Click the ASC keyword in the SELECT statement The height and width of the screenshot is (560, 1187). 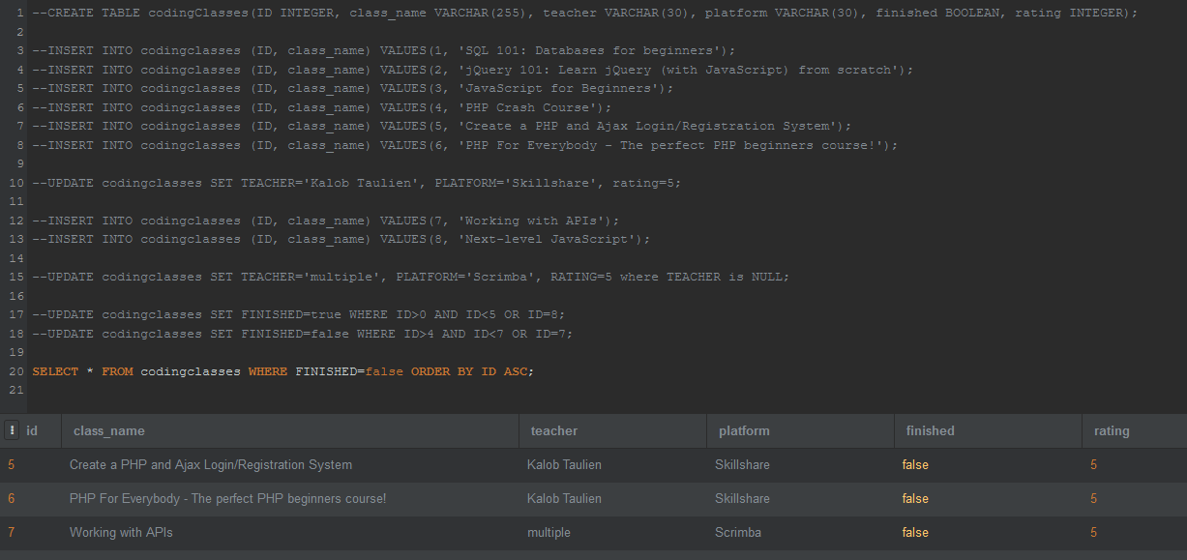click(x=516, y=371)
